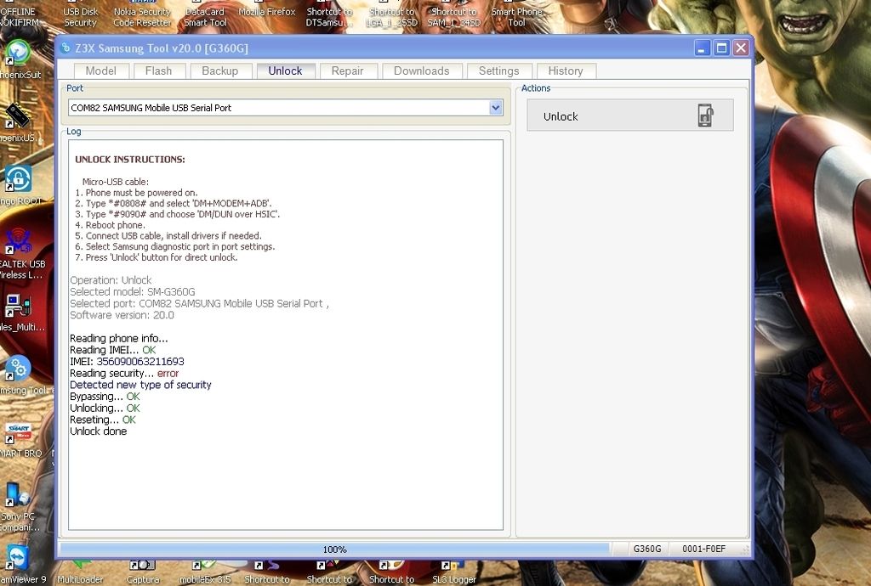This screenshot has height=586, width=871.
Task: Expand the COM port dropdown arrow
Action: (x=496, y=108)
